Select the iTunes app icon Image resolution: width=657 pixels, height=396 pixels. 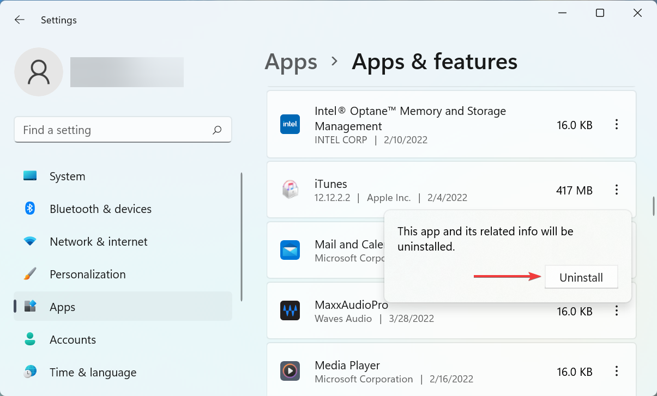click(x=290, y=190)
